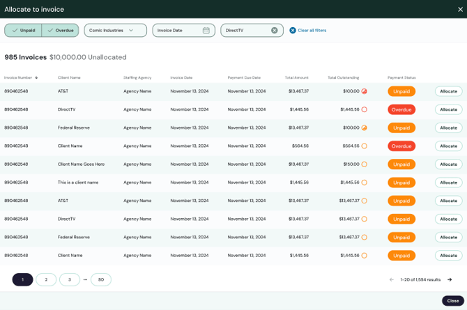This screenshot has width=467, height=310.
Task: Close the Allocate to invoice dialog with the X icon
Action: pyautogui.click(x=460, y=9)
